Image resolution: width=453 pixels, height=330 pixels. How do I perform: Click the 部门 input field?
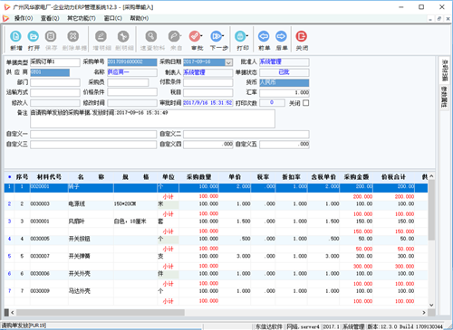click(x=55, y=82)
